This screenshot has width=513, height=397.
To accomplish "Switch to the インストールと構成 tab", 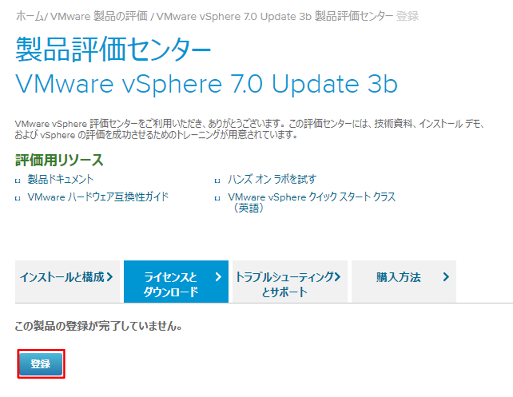I will 67,282.
